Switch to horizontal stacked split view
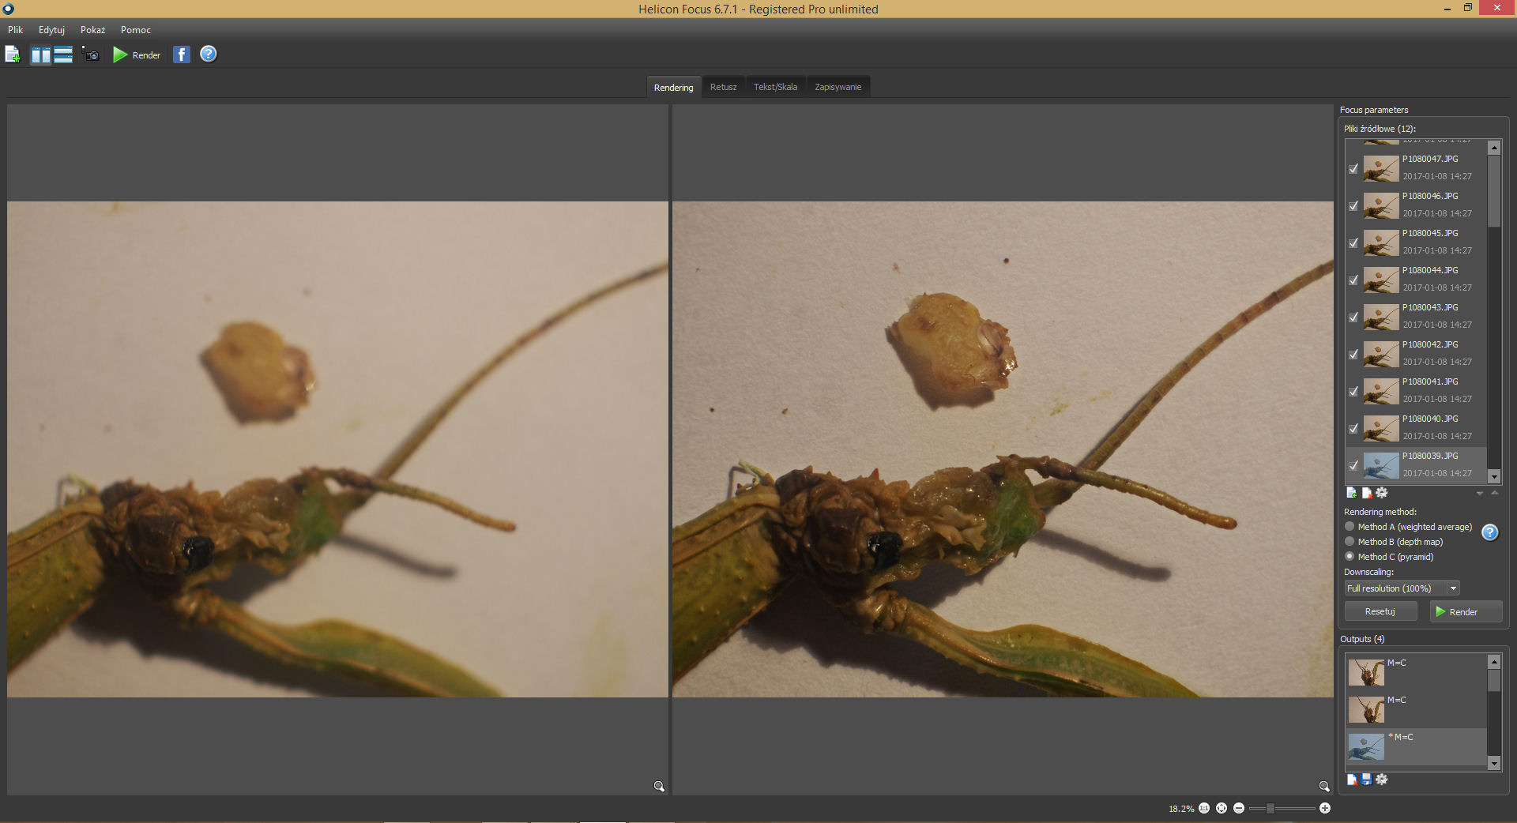Screen dimensions: 1517x823 63,54
